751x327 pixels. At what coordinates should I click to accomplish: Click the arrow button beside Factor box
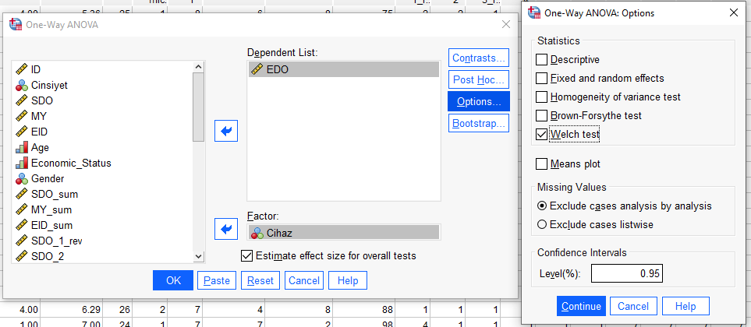click(x=225, y=230)
